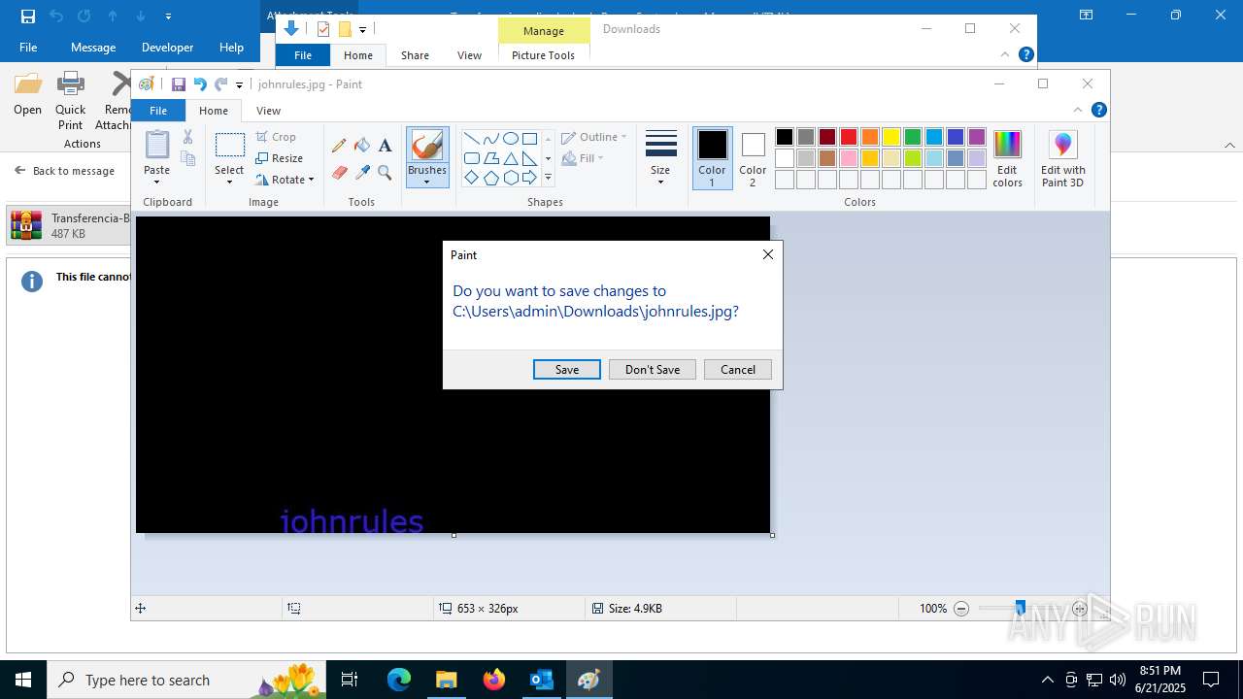The width and height of the screenshot is (1243, 699).
Task: Select the Eraser tool in Paint
Action: (339, 173)
